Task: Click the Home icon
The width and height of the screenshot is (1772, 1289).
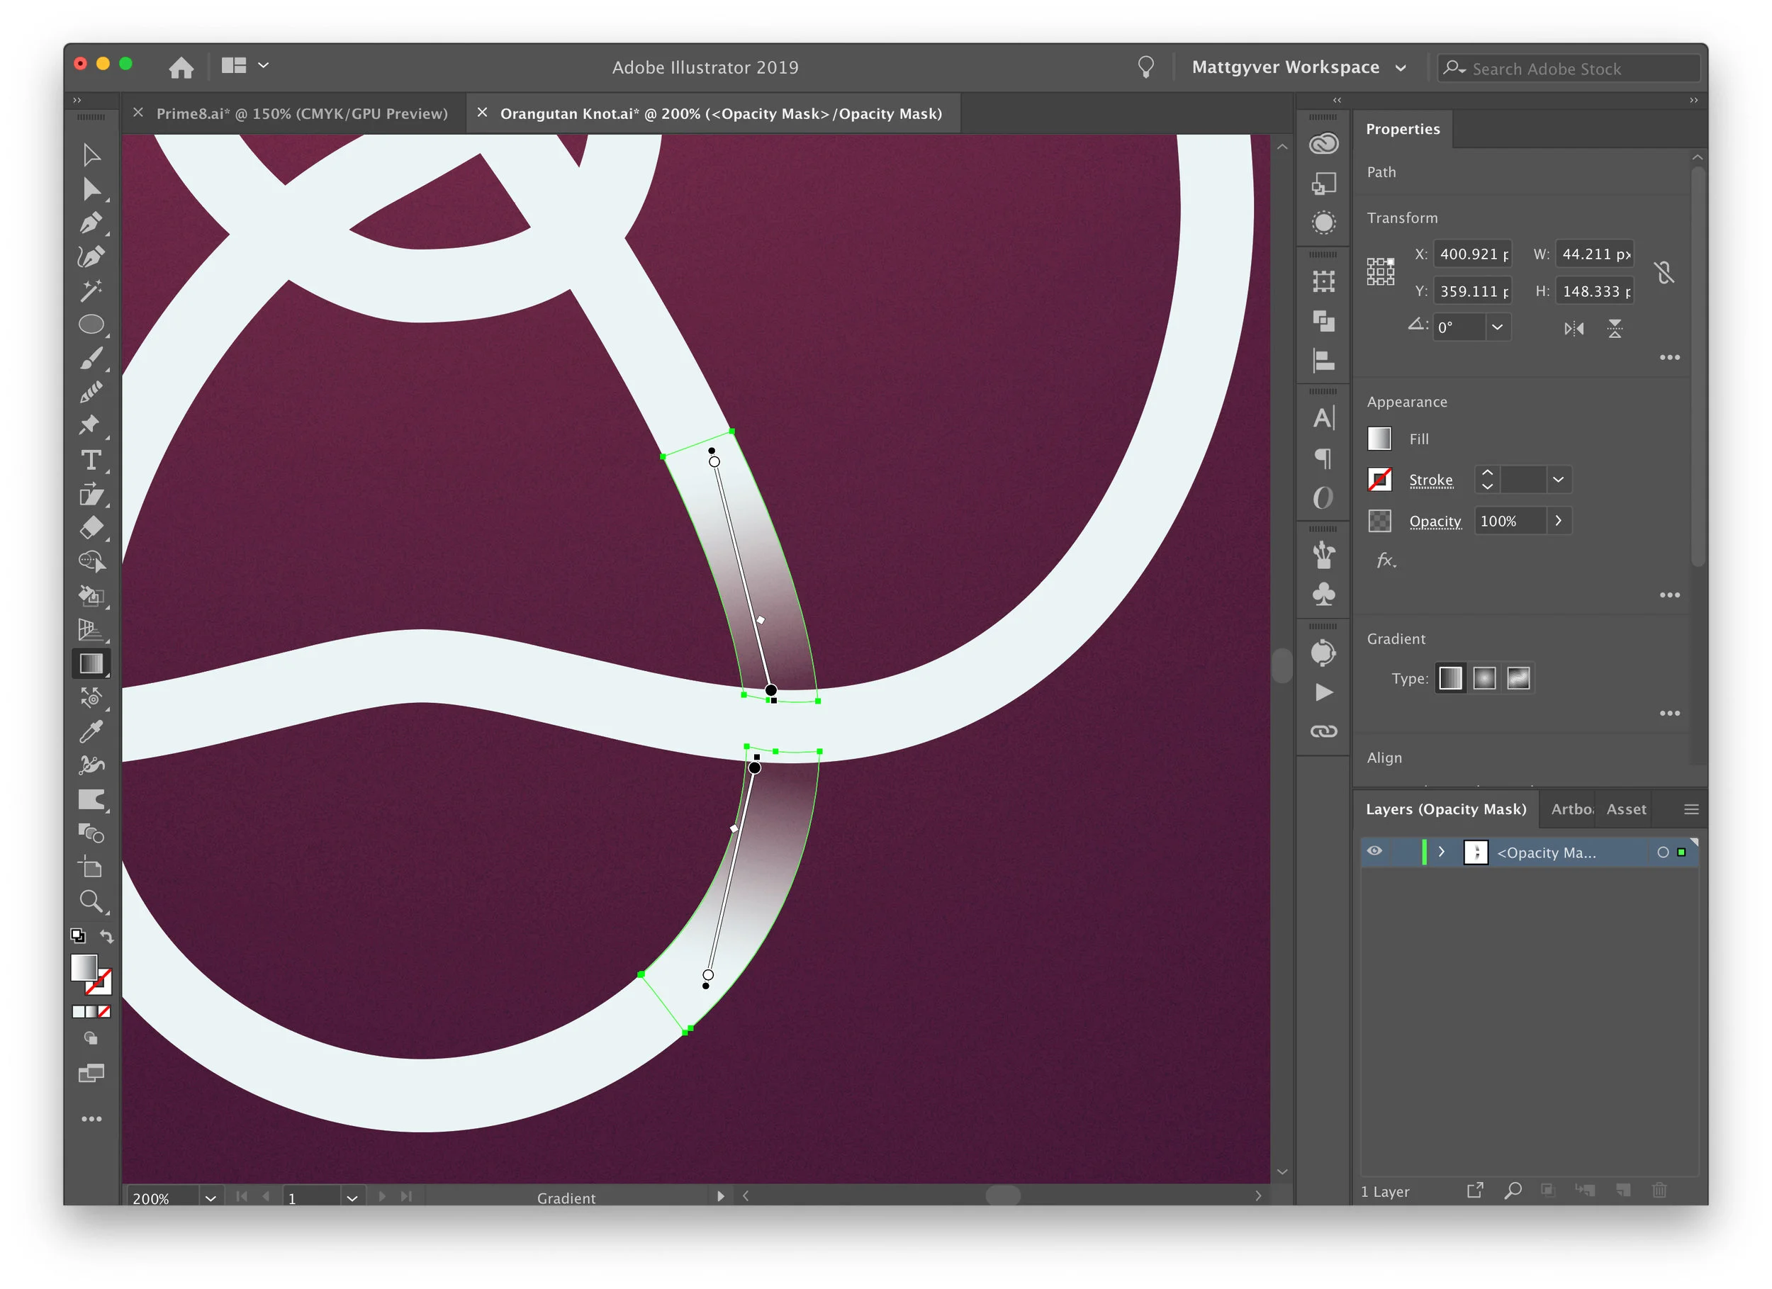Action: (x=181, y=67)
